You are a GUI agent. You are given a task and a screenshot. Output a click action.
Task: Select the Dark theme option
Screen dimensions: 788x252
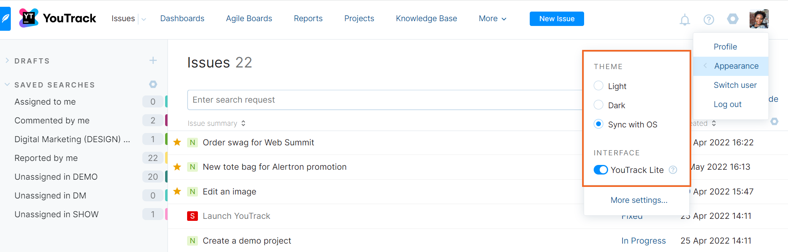[x=598, y=105]
